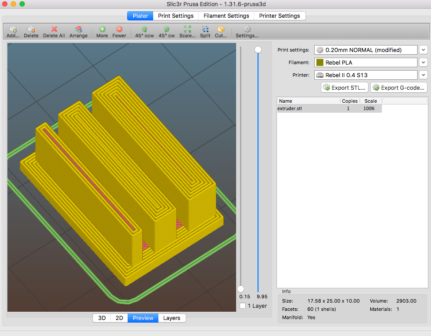Image resolution: width=431 pixels, height=336 pixels.
Task: Arrange objects on the plater
Action: pos(79,32)
